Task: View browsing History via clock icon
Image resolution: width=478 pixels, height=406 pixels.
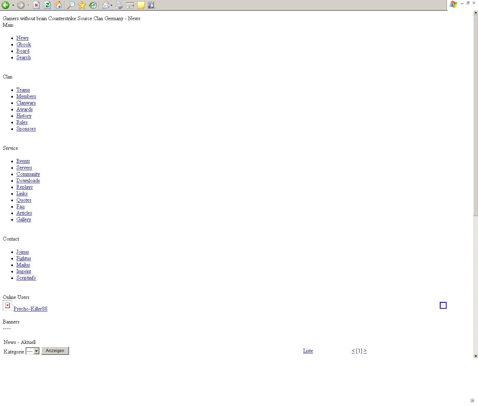Action: point(93,5)
